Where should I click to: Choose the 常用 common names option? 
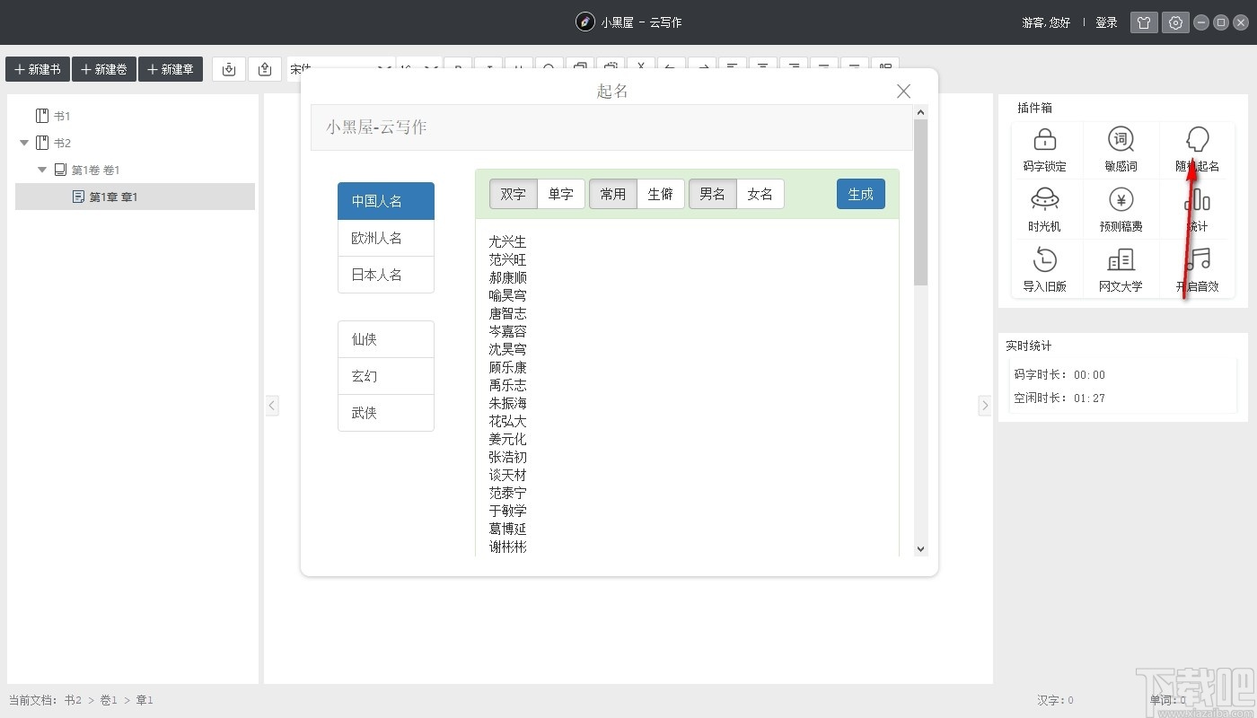[613, 194]
